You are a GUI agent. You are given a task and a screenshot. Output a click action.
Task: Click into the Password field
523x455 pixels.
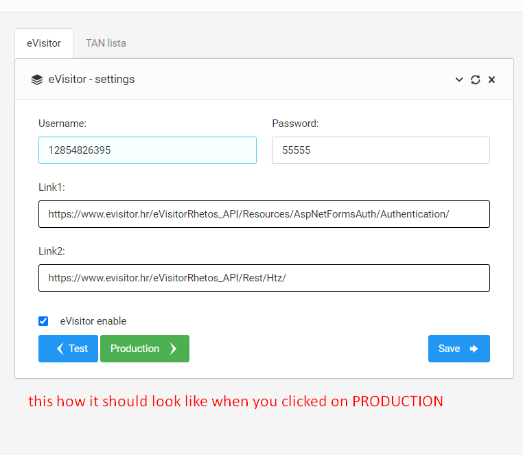pyautogui.click(x=381, y=150)
